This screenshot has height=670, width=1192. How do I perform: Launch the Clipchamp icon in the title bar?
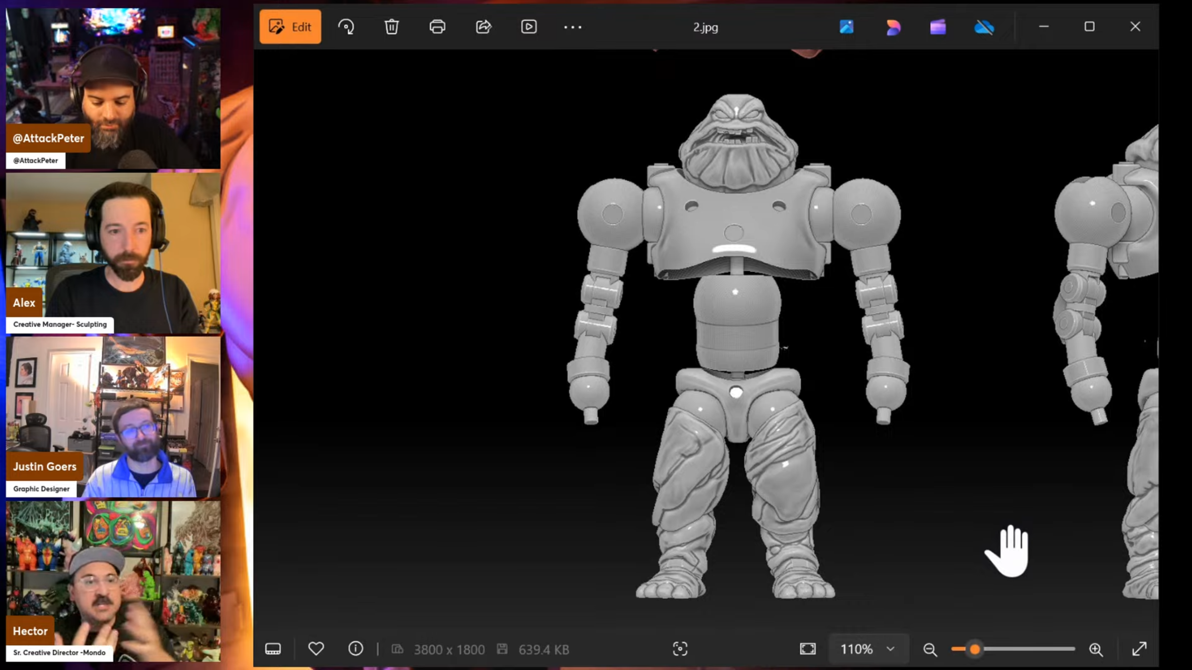pyautogui.click(x=938, y=27)
